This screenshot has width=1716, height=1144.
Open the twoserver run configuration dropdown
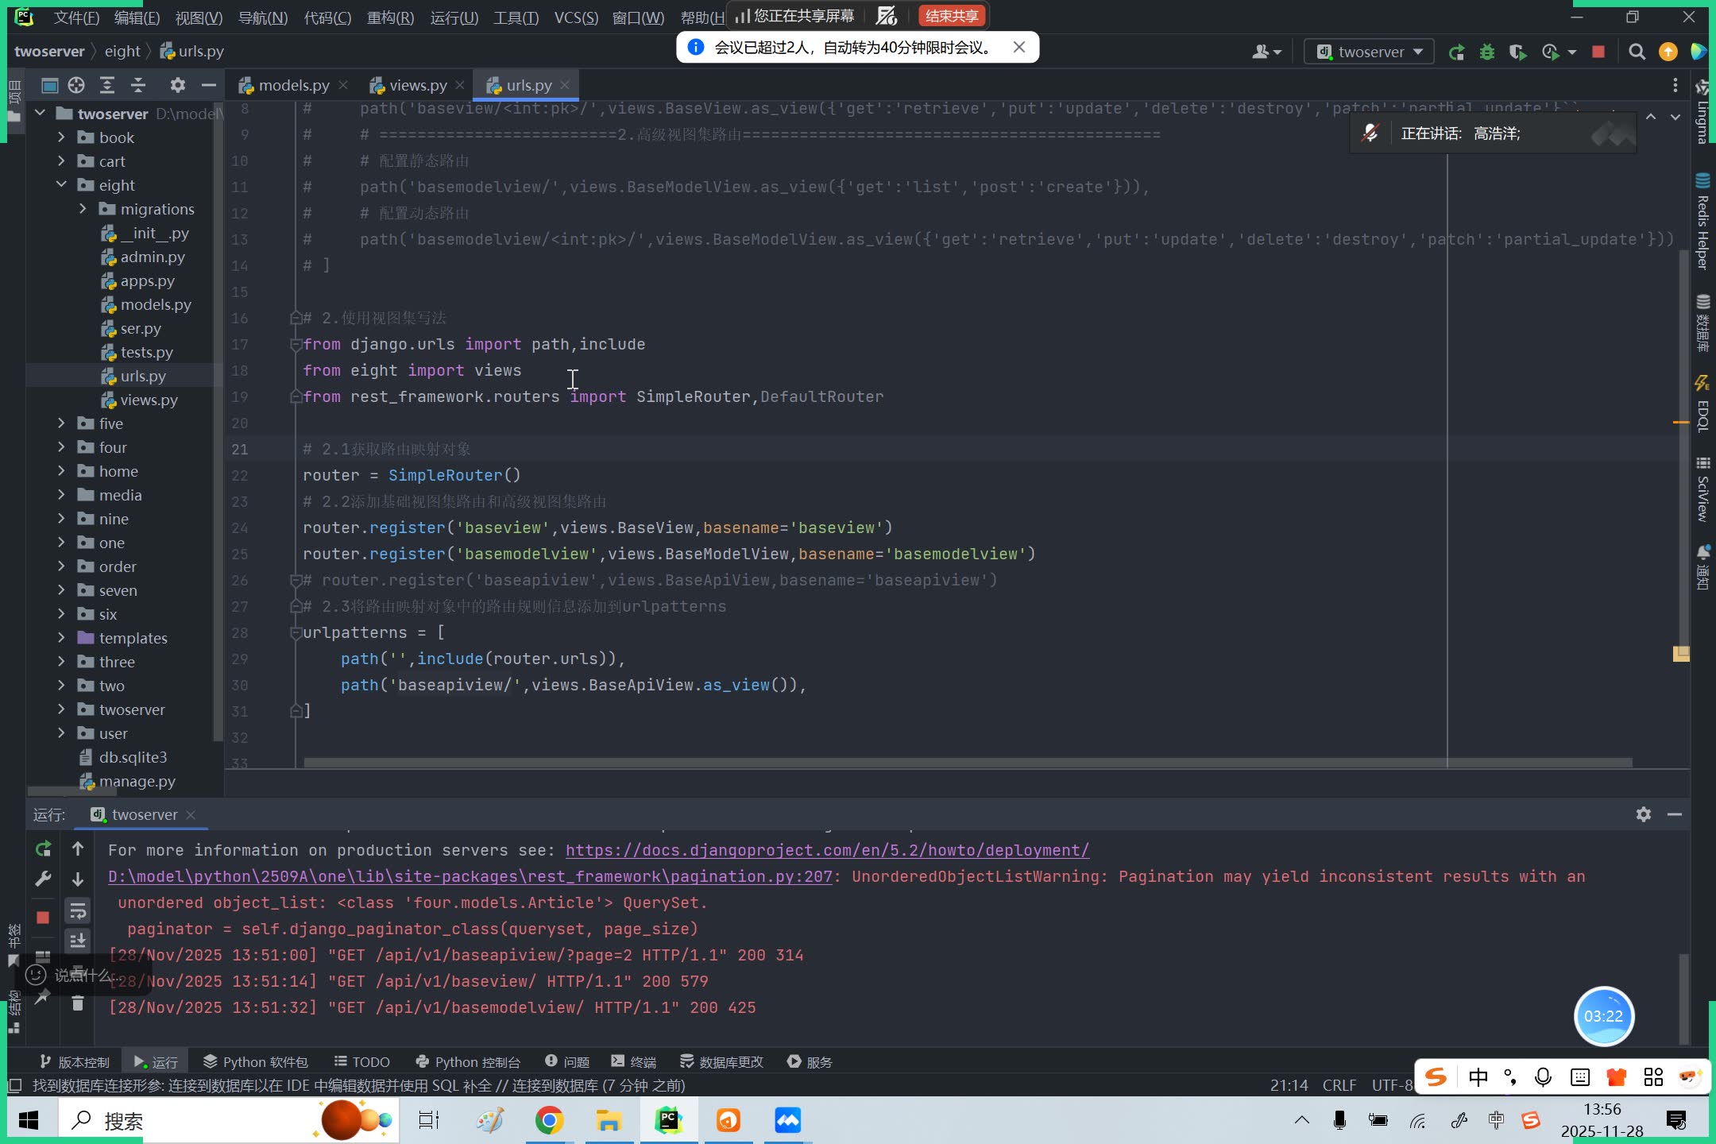[x=1369, y=52]
